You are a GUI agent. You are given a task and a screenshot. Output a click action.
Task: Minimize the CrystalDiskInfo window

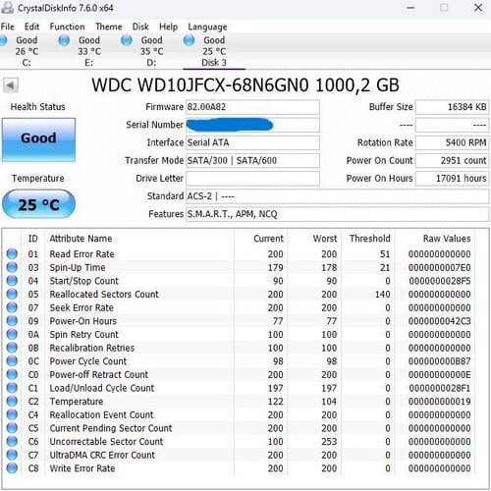(410, 8)
